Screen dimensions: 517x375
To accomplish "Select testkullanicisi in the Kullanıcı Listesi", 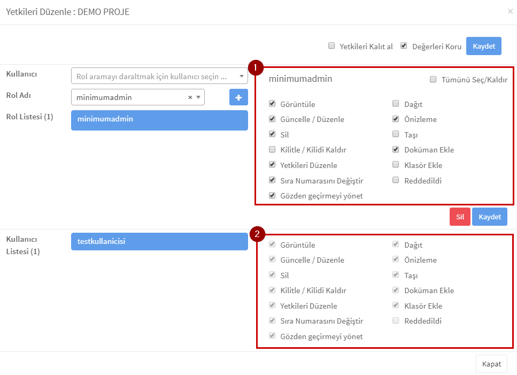I will tap(159, 241).
